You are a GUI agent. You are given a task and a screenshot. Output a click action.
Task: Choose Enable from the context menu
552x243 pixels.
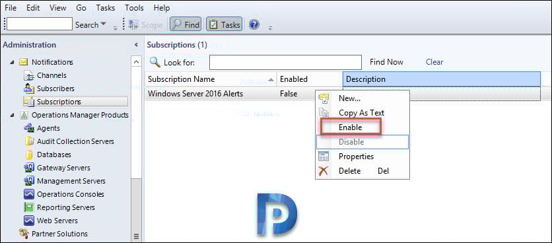(351, 127)
